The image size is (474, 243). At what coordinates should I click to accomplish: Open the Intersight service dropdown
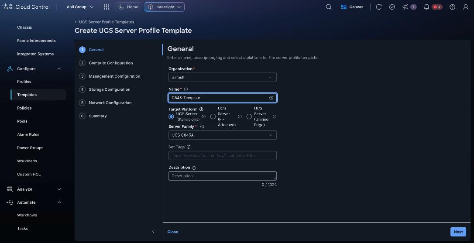click(x=165, y=7)
